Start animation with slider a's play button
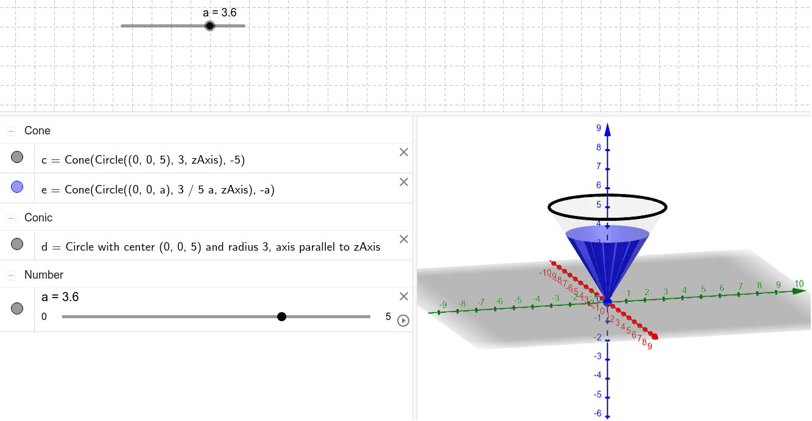This screenshot has height=421, width=812. click(x=403, y=320)
